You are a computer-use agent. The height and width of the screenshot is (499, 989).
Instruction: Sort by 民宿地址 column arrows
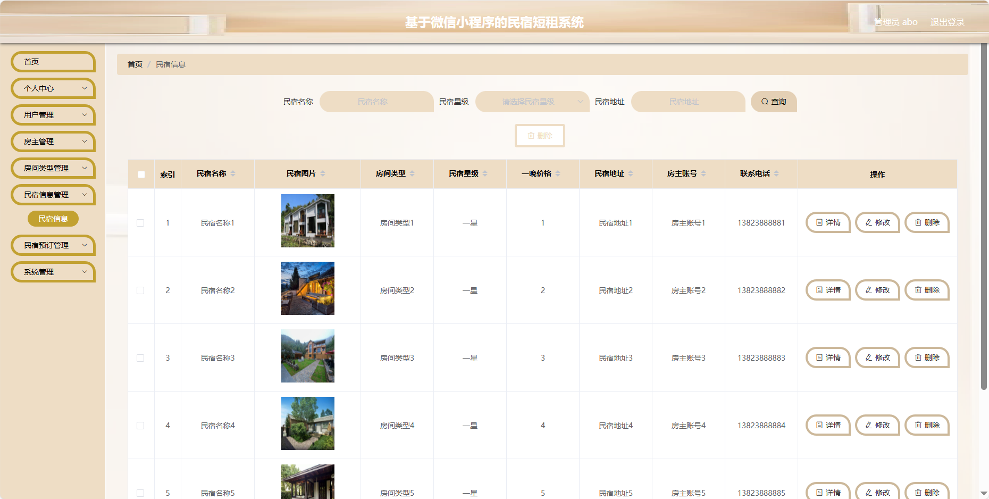point(631,173)
